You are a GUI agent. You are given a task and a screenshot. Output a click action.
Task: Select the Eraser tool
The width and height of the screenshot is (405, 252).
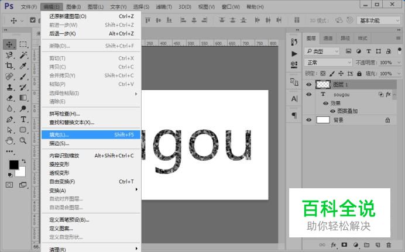(9, 98)
